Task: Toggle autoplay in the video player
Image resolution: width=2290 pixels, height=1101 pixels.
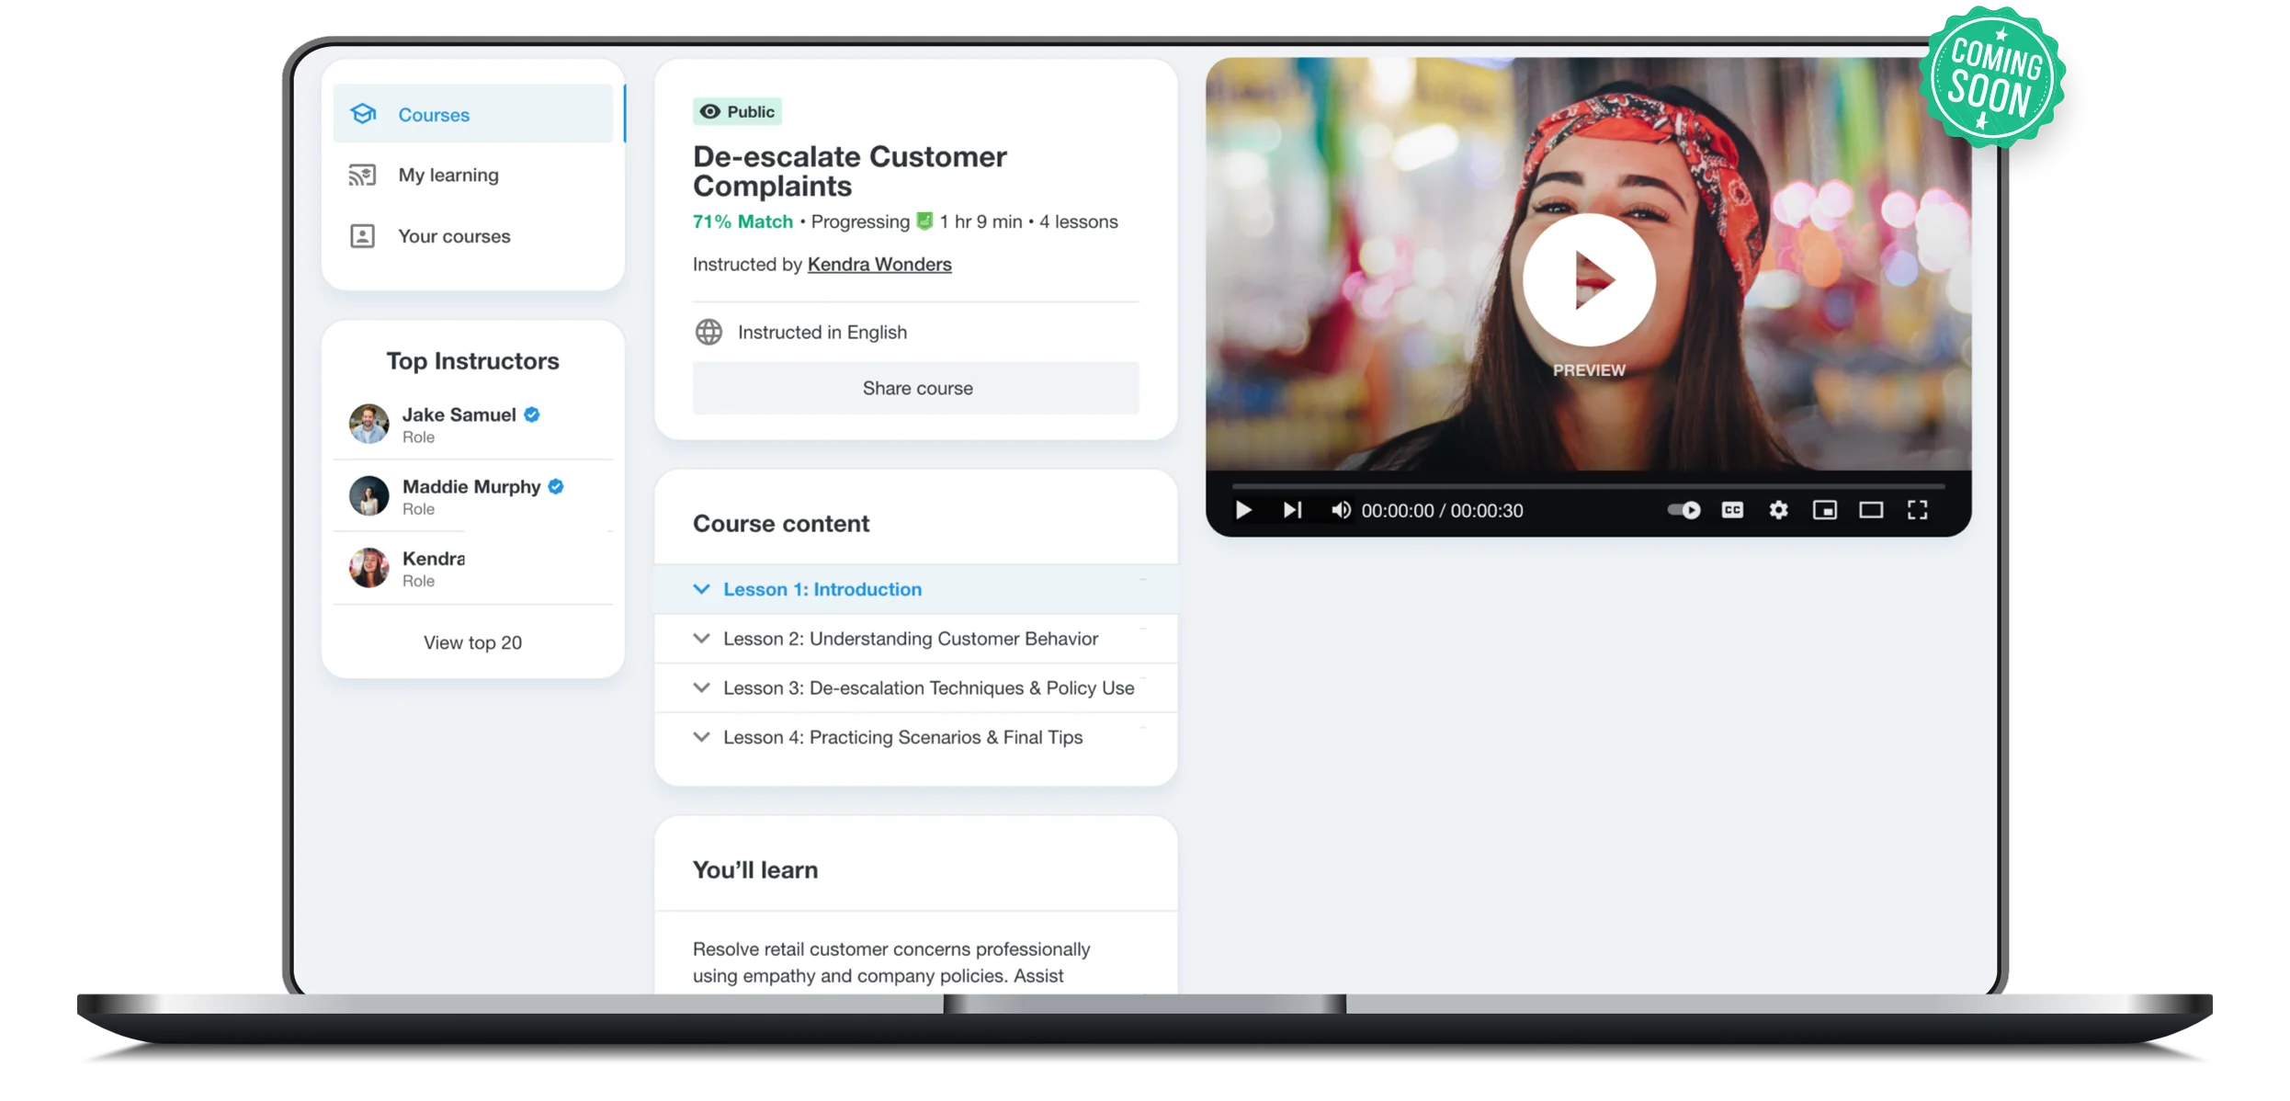Action: pos(1683,510)
